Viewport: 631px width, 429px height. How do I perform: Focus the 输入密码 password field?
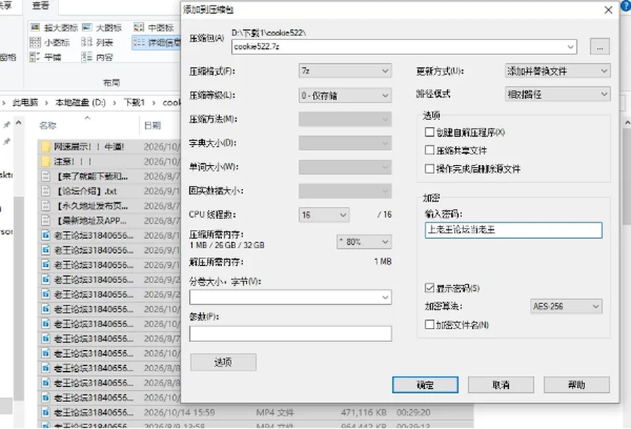click(513, 231)
